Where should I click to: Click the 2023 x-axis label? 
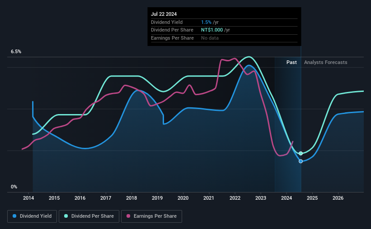pyautogui.click(x=261, y=198)
